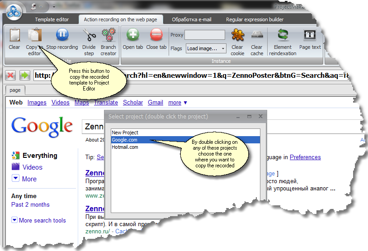368x251 pixels.
Task: Open a new tab with the green plus
Action: (x=133, y=36)
